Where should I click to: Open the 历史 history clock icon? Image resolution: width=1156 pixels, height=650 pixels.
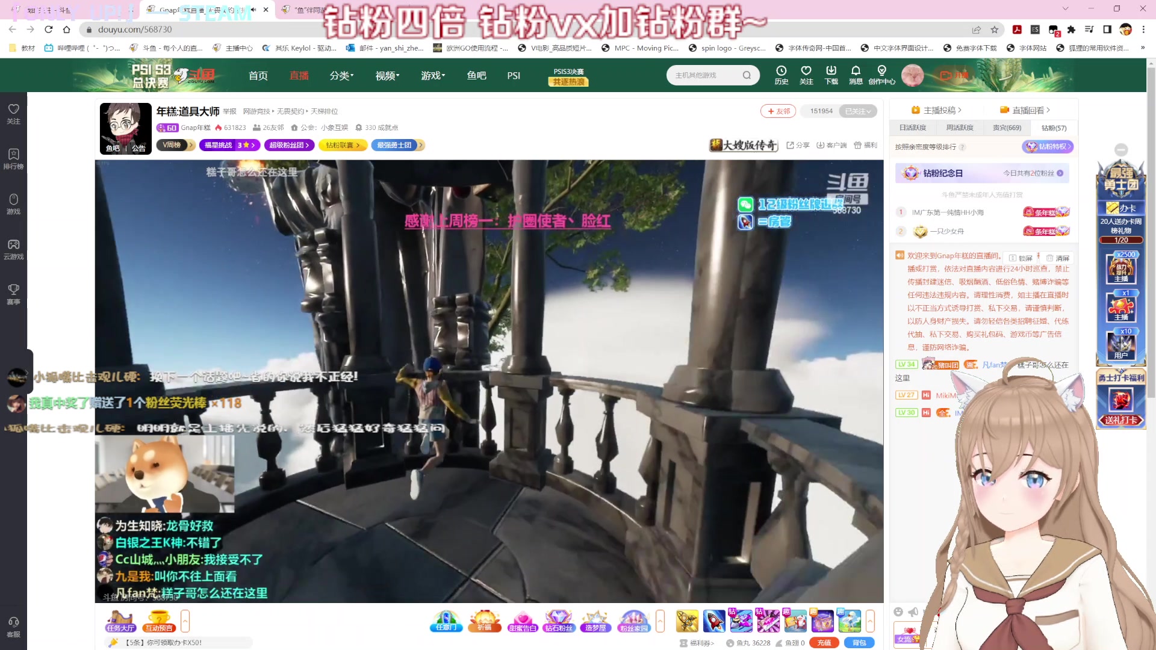(781, 75)
